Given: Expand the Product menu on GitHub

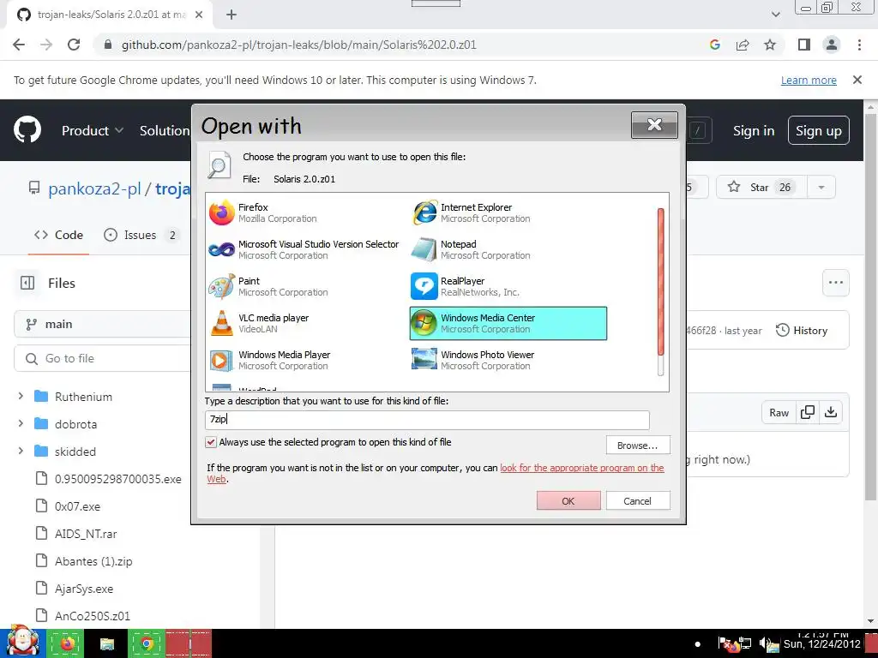Looking at the screenshot, I should 93,130.
